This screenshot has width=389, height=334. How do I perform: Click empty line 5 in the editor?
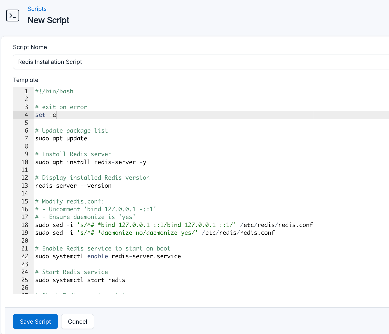77,123
